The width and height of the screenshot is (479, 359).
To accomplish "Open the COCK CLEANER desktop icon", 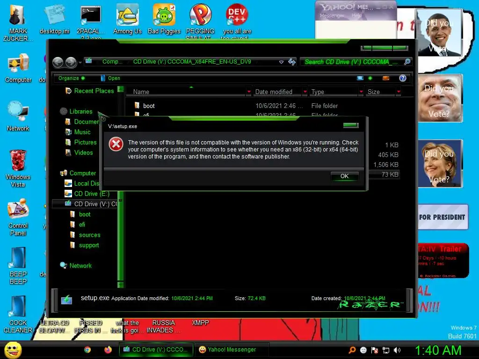I will pyautogui.click(x=18, y=314).
